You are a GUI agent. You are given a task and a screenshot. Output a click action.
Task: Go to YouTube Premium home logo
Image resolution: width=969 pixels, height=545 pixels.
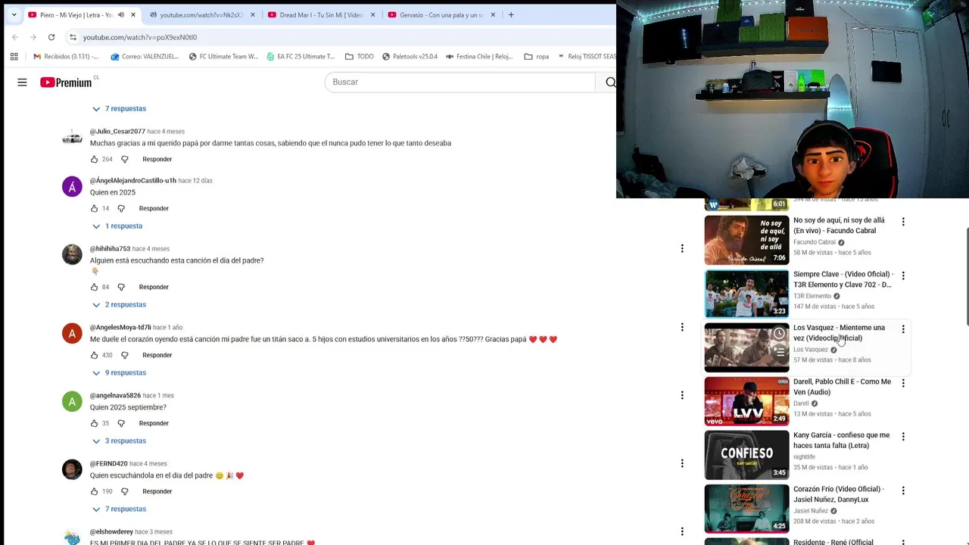click(67, 82)
